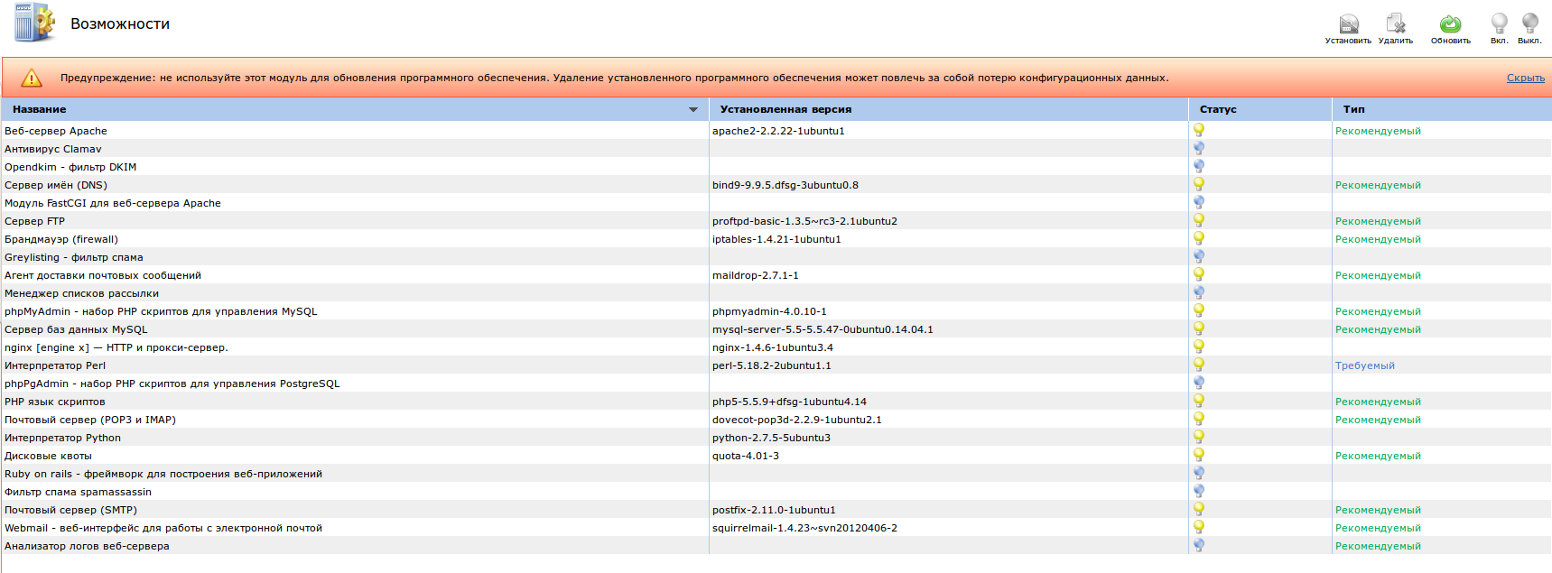Click the bind9-9.9.5.dfsg-3ubuntu0.8 version cell
The width and height of the screenshot is (1552, 573).
[785, 185]
